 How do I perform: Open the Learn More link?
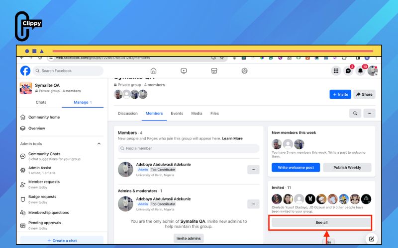click(x=232, y=138)
